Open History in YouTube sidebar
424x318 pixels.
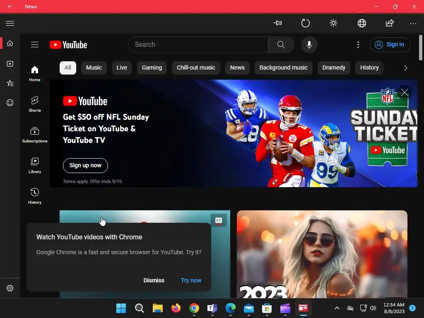35,196
